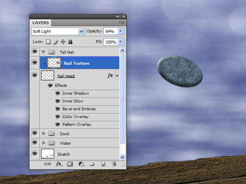Hide the Nail Texture layer
The height and width of the screenshot is (184, 246).
click(x=35, y=63)
